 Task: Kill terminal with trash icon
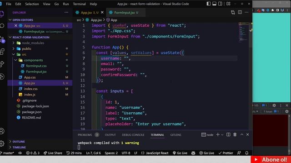tap(235, 134)
